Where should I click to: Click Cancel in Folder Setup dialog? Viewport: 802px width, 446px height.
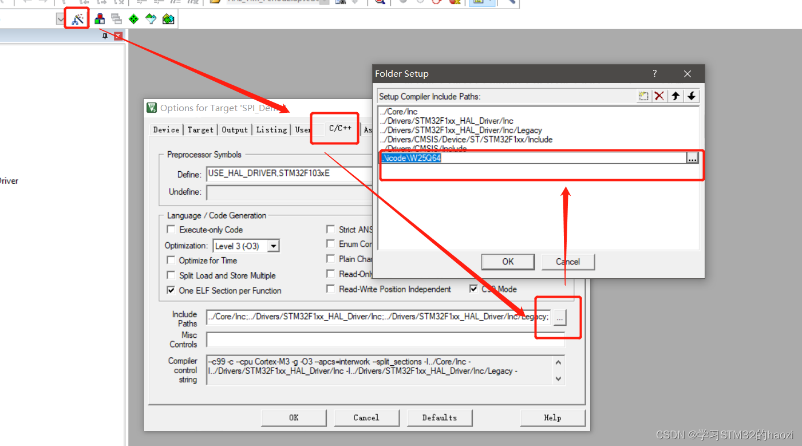click(x=568, y=262)
